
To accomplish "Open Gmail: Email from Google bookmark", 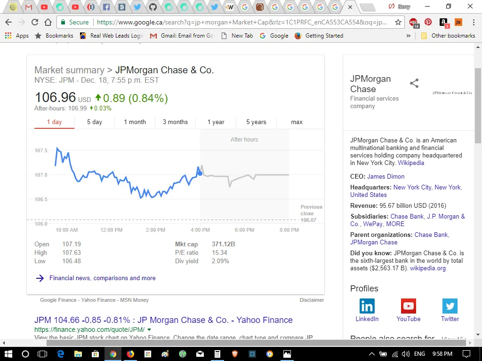I will (x=182, y=36).
